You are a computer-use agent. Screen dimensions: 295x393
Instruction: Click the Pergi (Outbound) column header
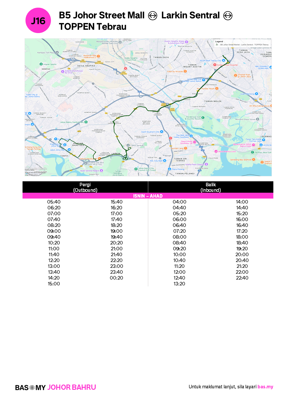(85, 187)
